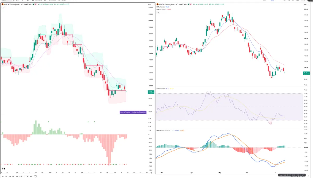313x178 pixels.
Task: Click -18 M on delta volume scale
Action: [x=150, y=170]
